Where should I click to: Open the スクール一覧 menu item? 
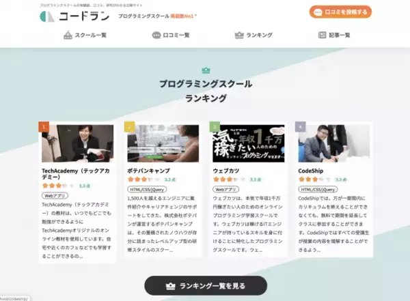[85, 35]
